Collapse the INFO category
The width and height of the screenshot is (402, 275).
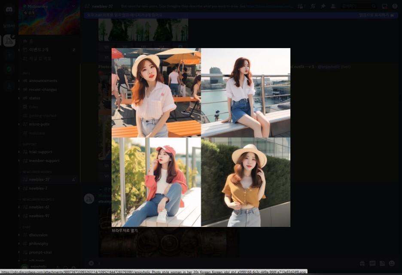25,73
